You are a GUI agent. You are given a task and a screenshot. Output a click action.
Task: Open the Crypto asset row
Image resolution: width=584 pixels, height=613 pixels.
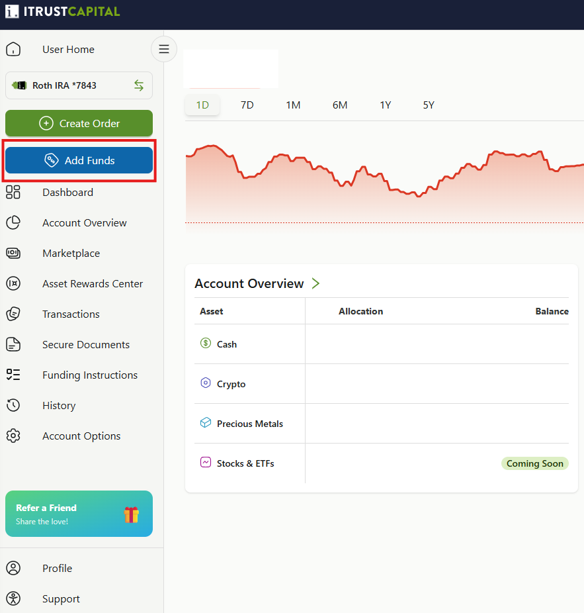point(381,383)
